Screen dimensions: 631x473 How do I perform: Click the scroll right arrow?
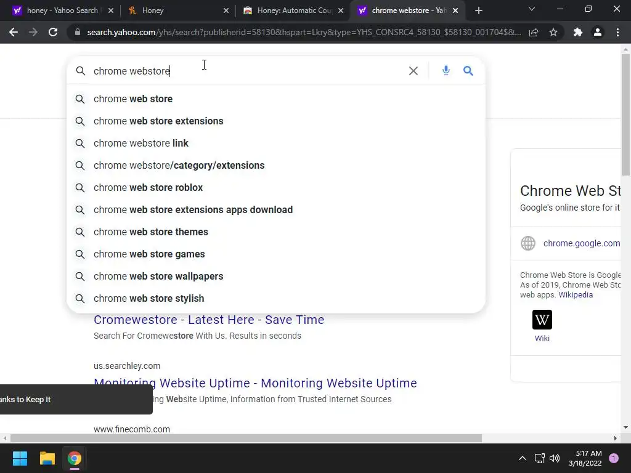(616, 438)
